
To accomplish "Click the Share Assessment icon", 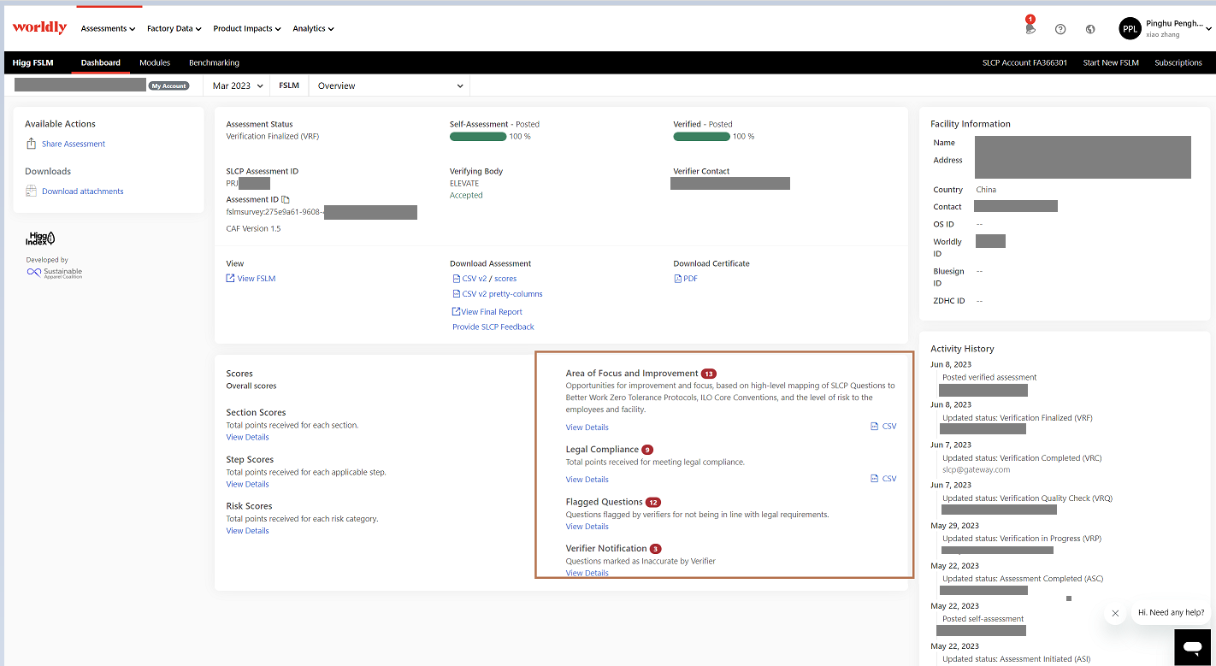I will [31, 144].
